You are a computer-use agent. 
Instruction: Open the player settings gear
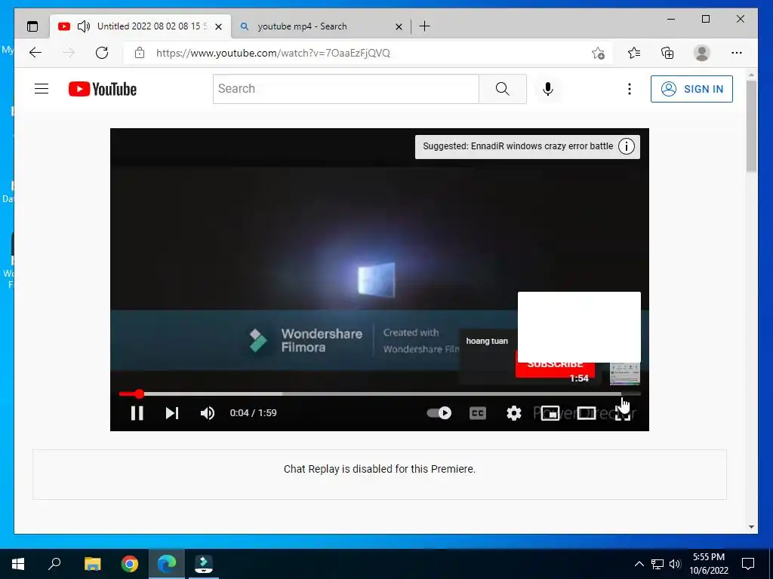pyautogui.click(x=513, y=412)
